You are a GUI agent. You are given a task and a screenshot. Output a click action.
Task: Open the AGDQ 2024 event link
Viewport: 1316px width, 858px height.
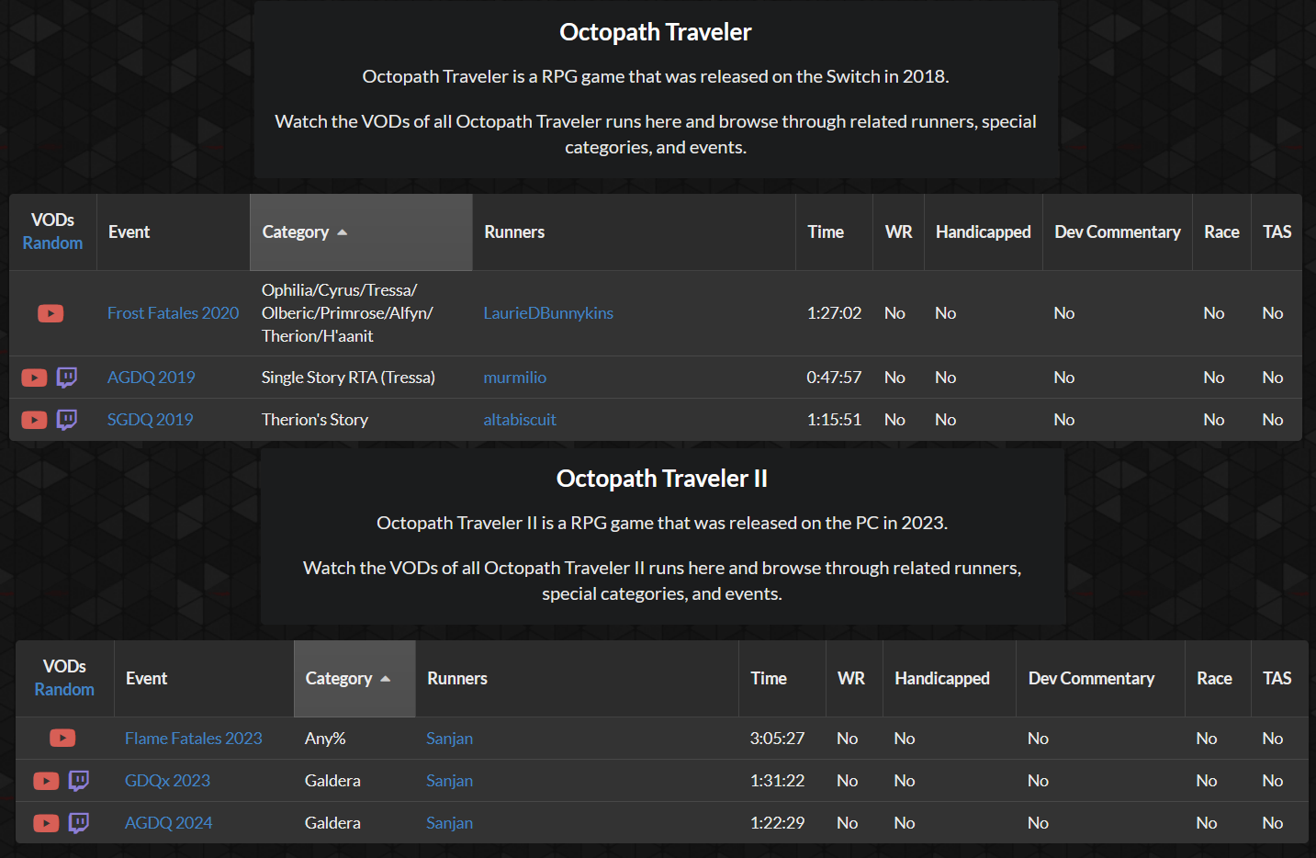(168, 823)
